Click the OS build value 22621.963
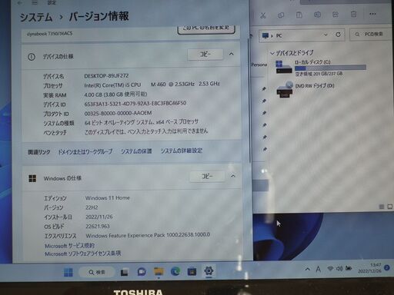The height and width of the screenshot is (295, 394). pyautogui.click(x=98, y=226)
